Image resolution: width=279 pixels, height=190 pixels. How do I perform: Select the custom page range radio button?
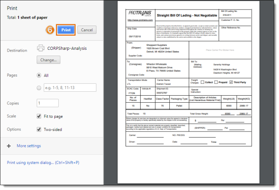(x=39, y=87)
